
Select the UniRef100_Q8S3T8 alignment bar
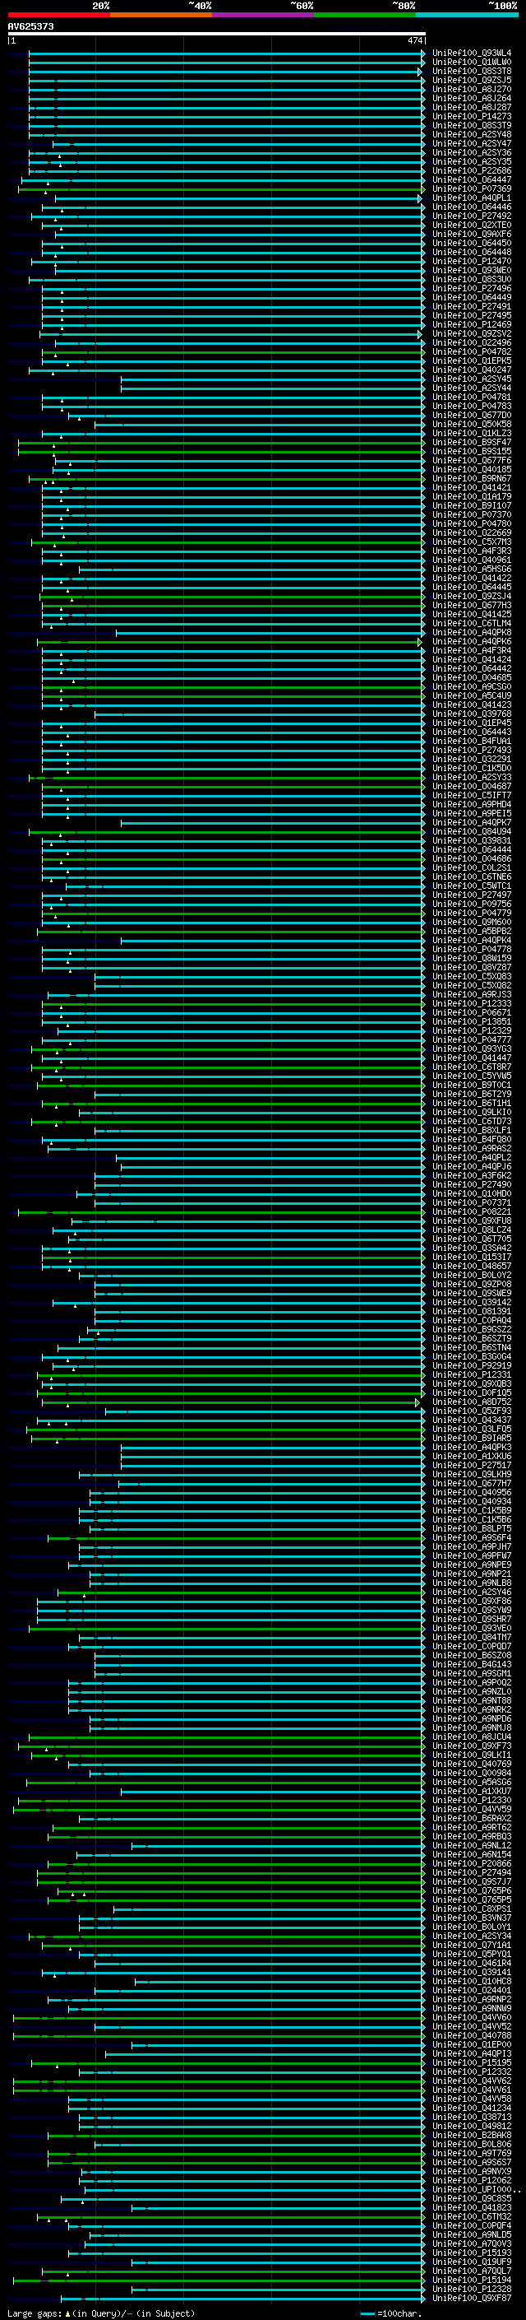tap(226, 71)
